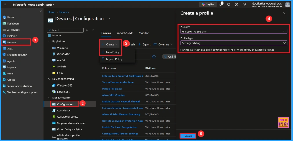The image size is (293, 141).
Task: Click the macOS platform icon
Action: (54, 61)
